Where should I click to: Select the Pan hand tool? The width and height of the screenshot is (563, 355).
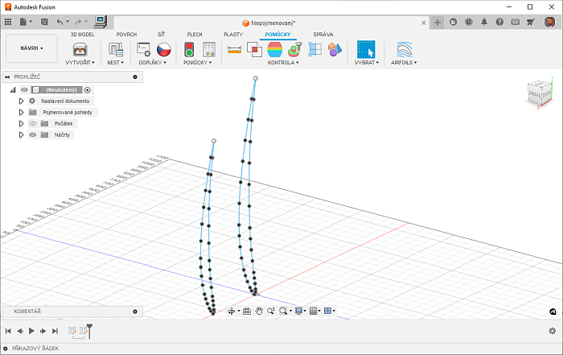[260, 311]
